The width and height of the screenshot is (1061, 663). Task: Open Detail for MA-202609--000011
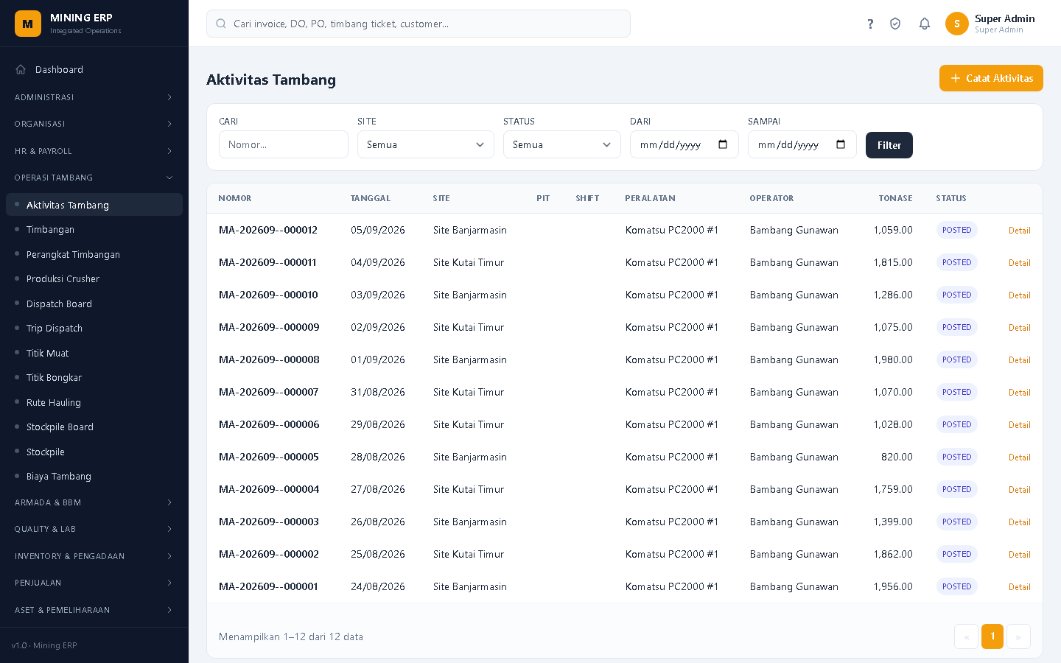pyautogui.click(x=1019, y=263)
